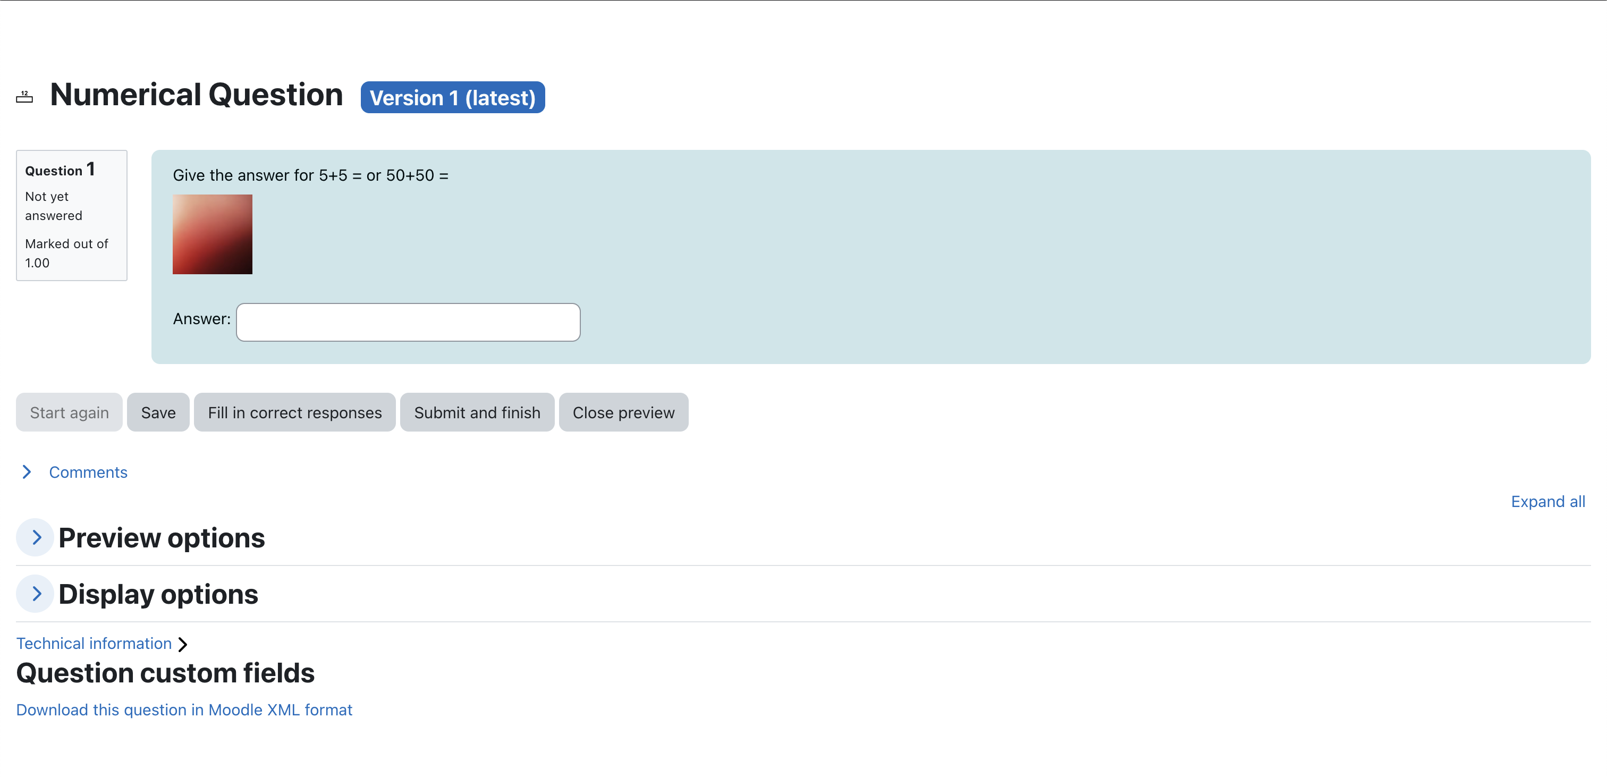This screenshot has height=777, width=1607.
Task: Click Expand all link
Action: point(1547,501)
